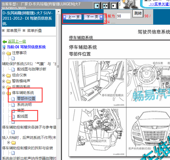Open 配线图与故障诊断 page
This screenshot has height=160, width=170.
[x=32, y=69]
